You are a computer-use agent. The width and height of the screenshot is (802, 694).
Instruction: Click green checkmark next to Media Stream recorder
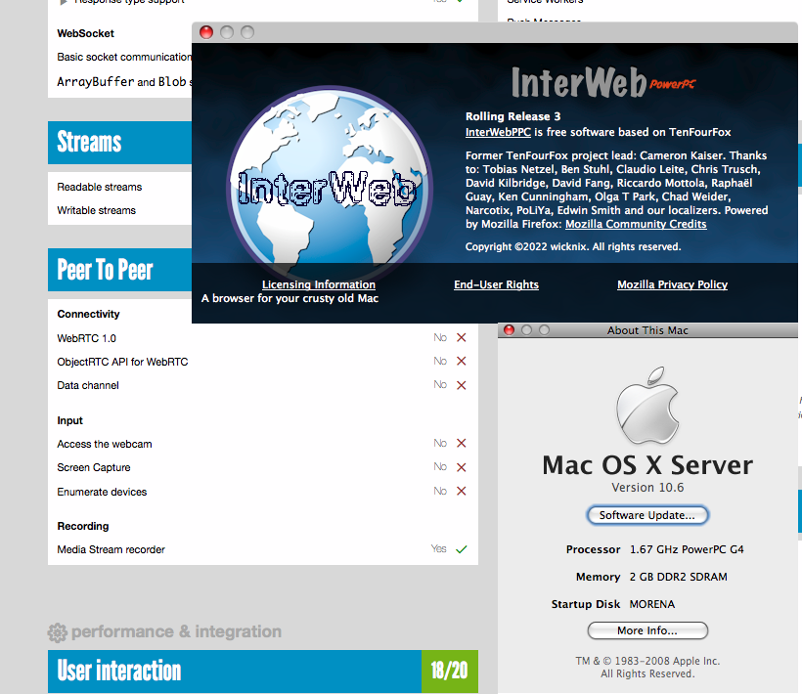pyautogui.click(x=462, y=549)
